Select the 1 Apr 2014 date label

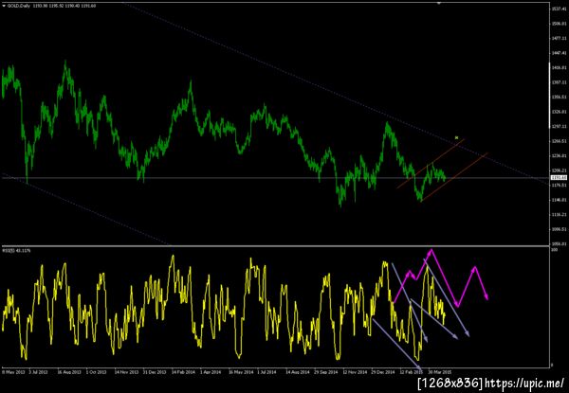(x=211, y=371)
